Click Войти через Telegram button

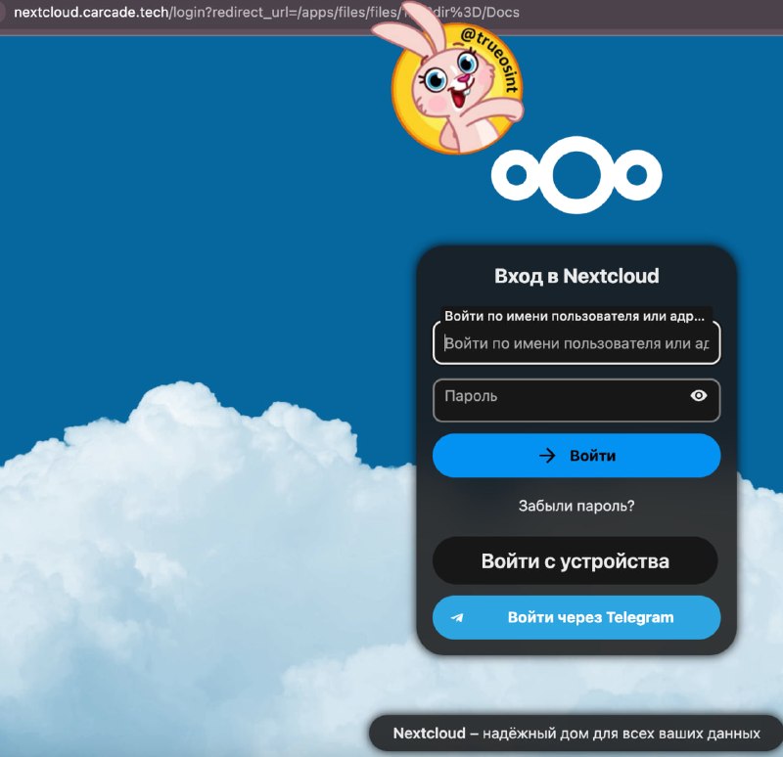[576, 617]
